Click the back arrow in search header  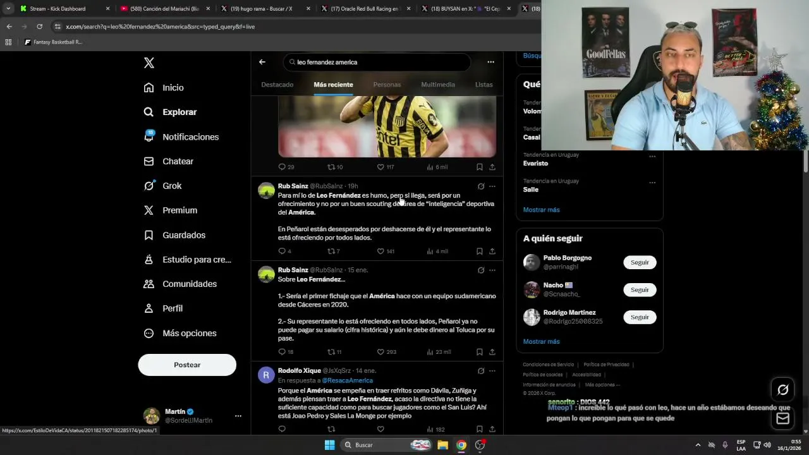(262, 62)
